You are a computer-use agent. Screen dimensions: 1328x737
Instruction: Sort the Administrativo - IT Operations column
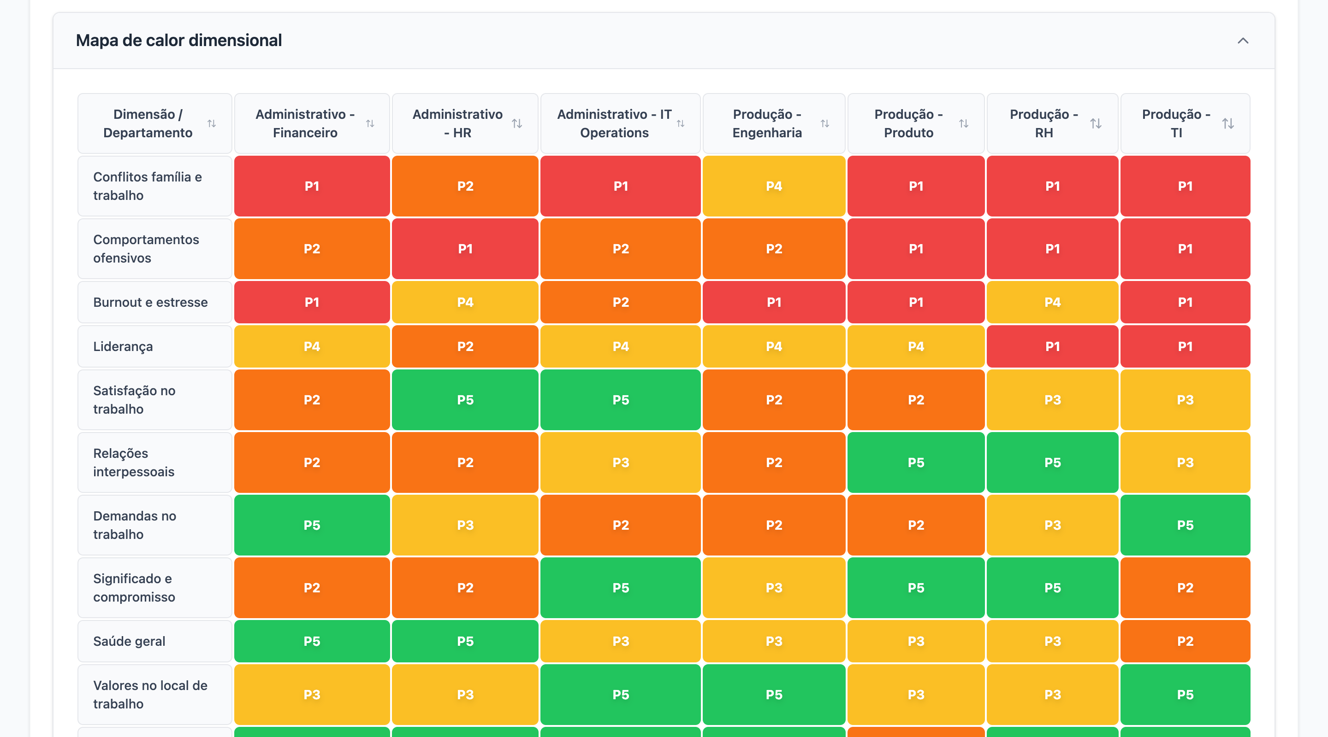pos(681,123)
